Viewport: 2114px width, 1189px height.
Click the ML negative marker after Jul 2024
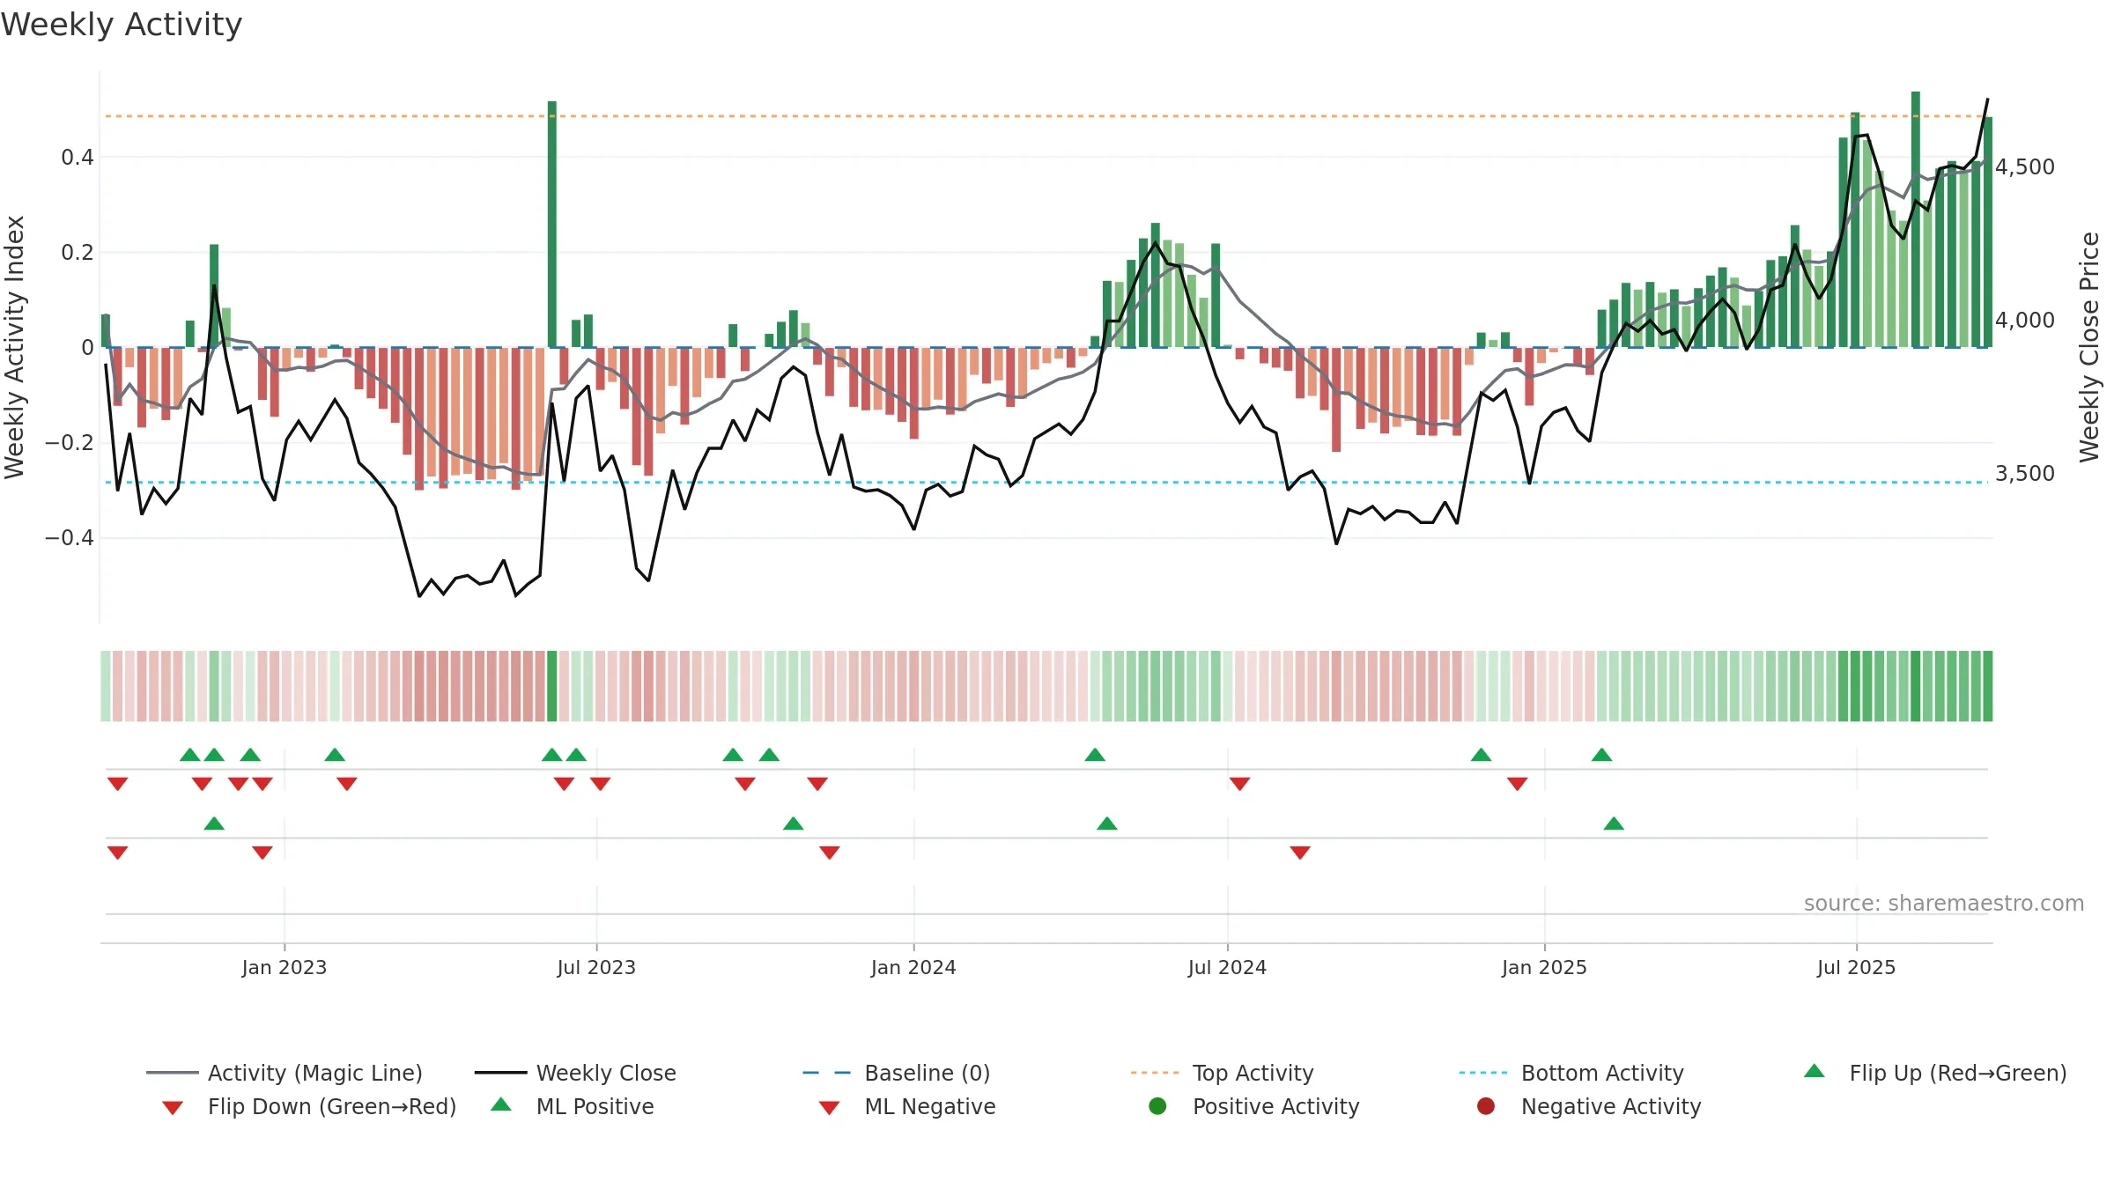[1300, 853]
